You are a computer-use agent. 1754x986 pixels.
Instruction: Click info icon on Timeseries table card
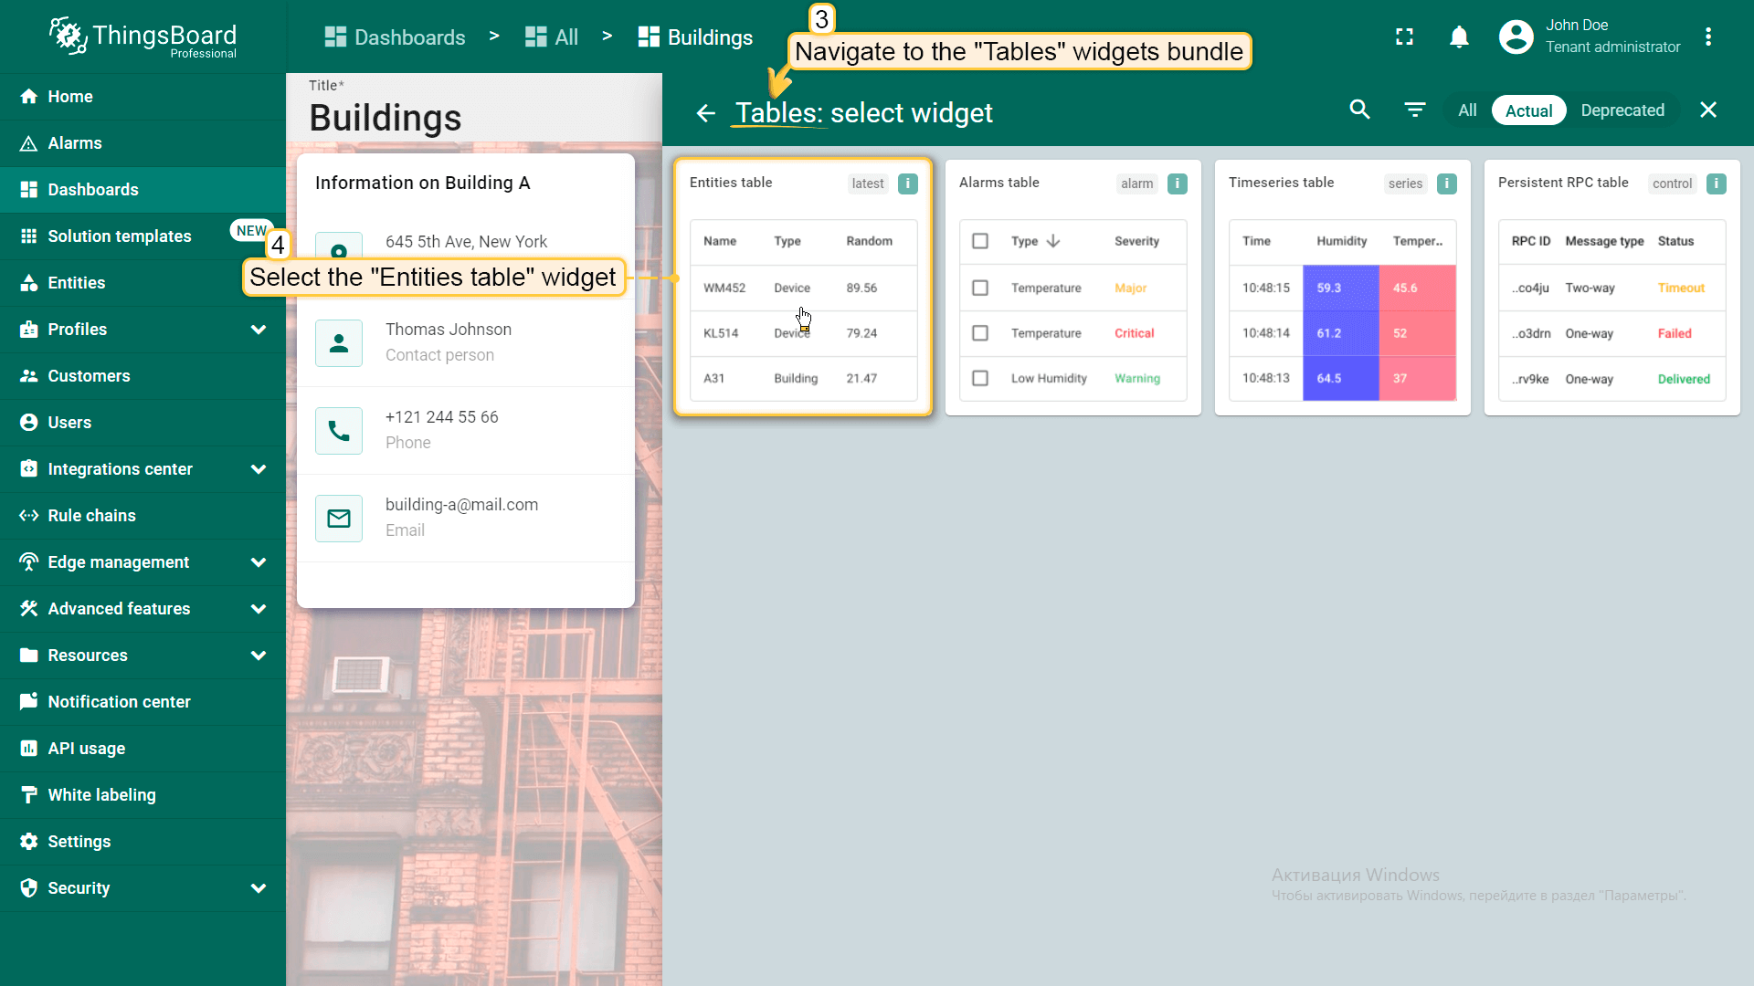(1446, 184)
